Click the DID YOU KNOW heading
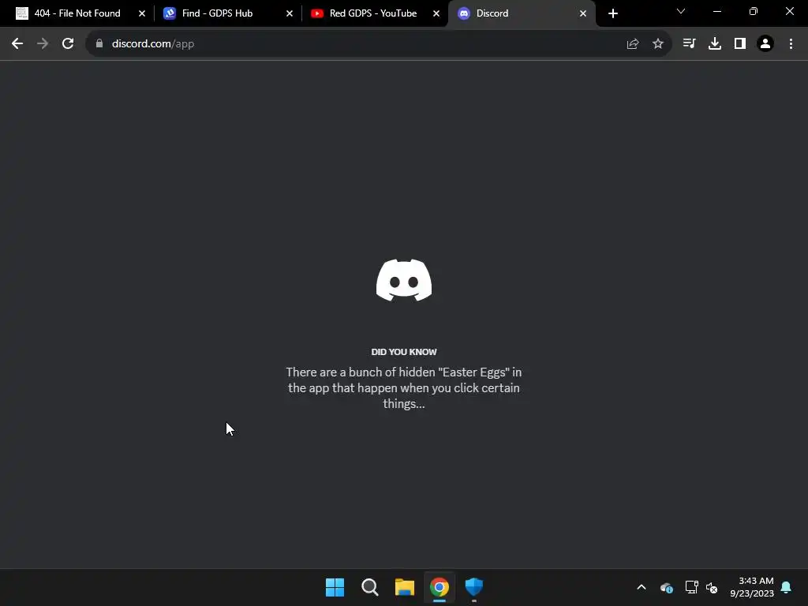 pos(404,352)
